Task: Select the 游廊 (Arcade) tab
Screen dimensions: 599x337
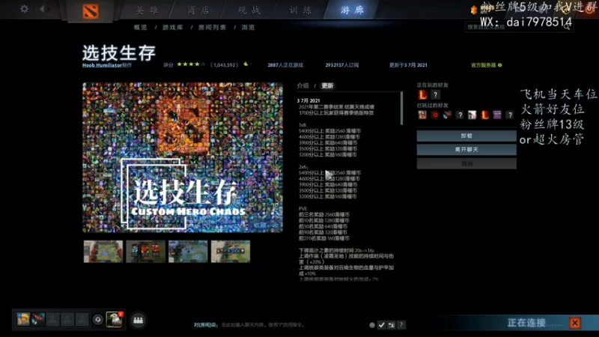Action: click(352, 10)
